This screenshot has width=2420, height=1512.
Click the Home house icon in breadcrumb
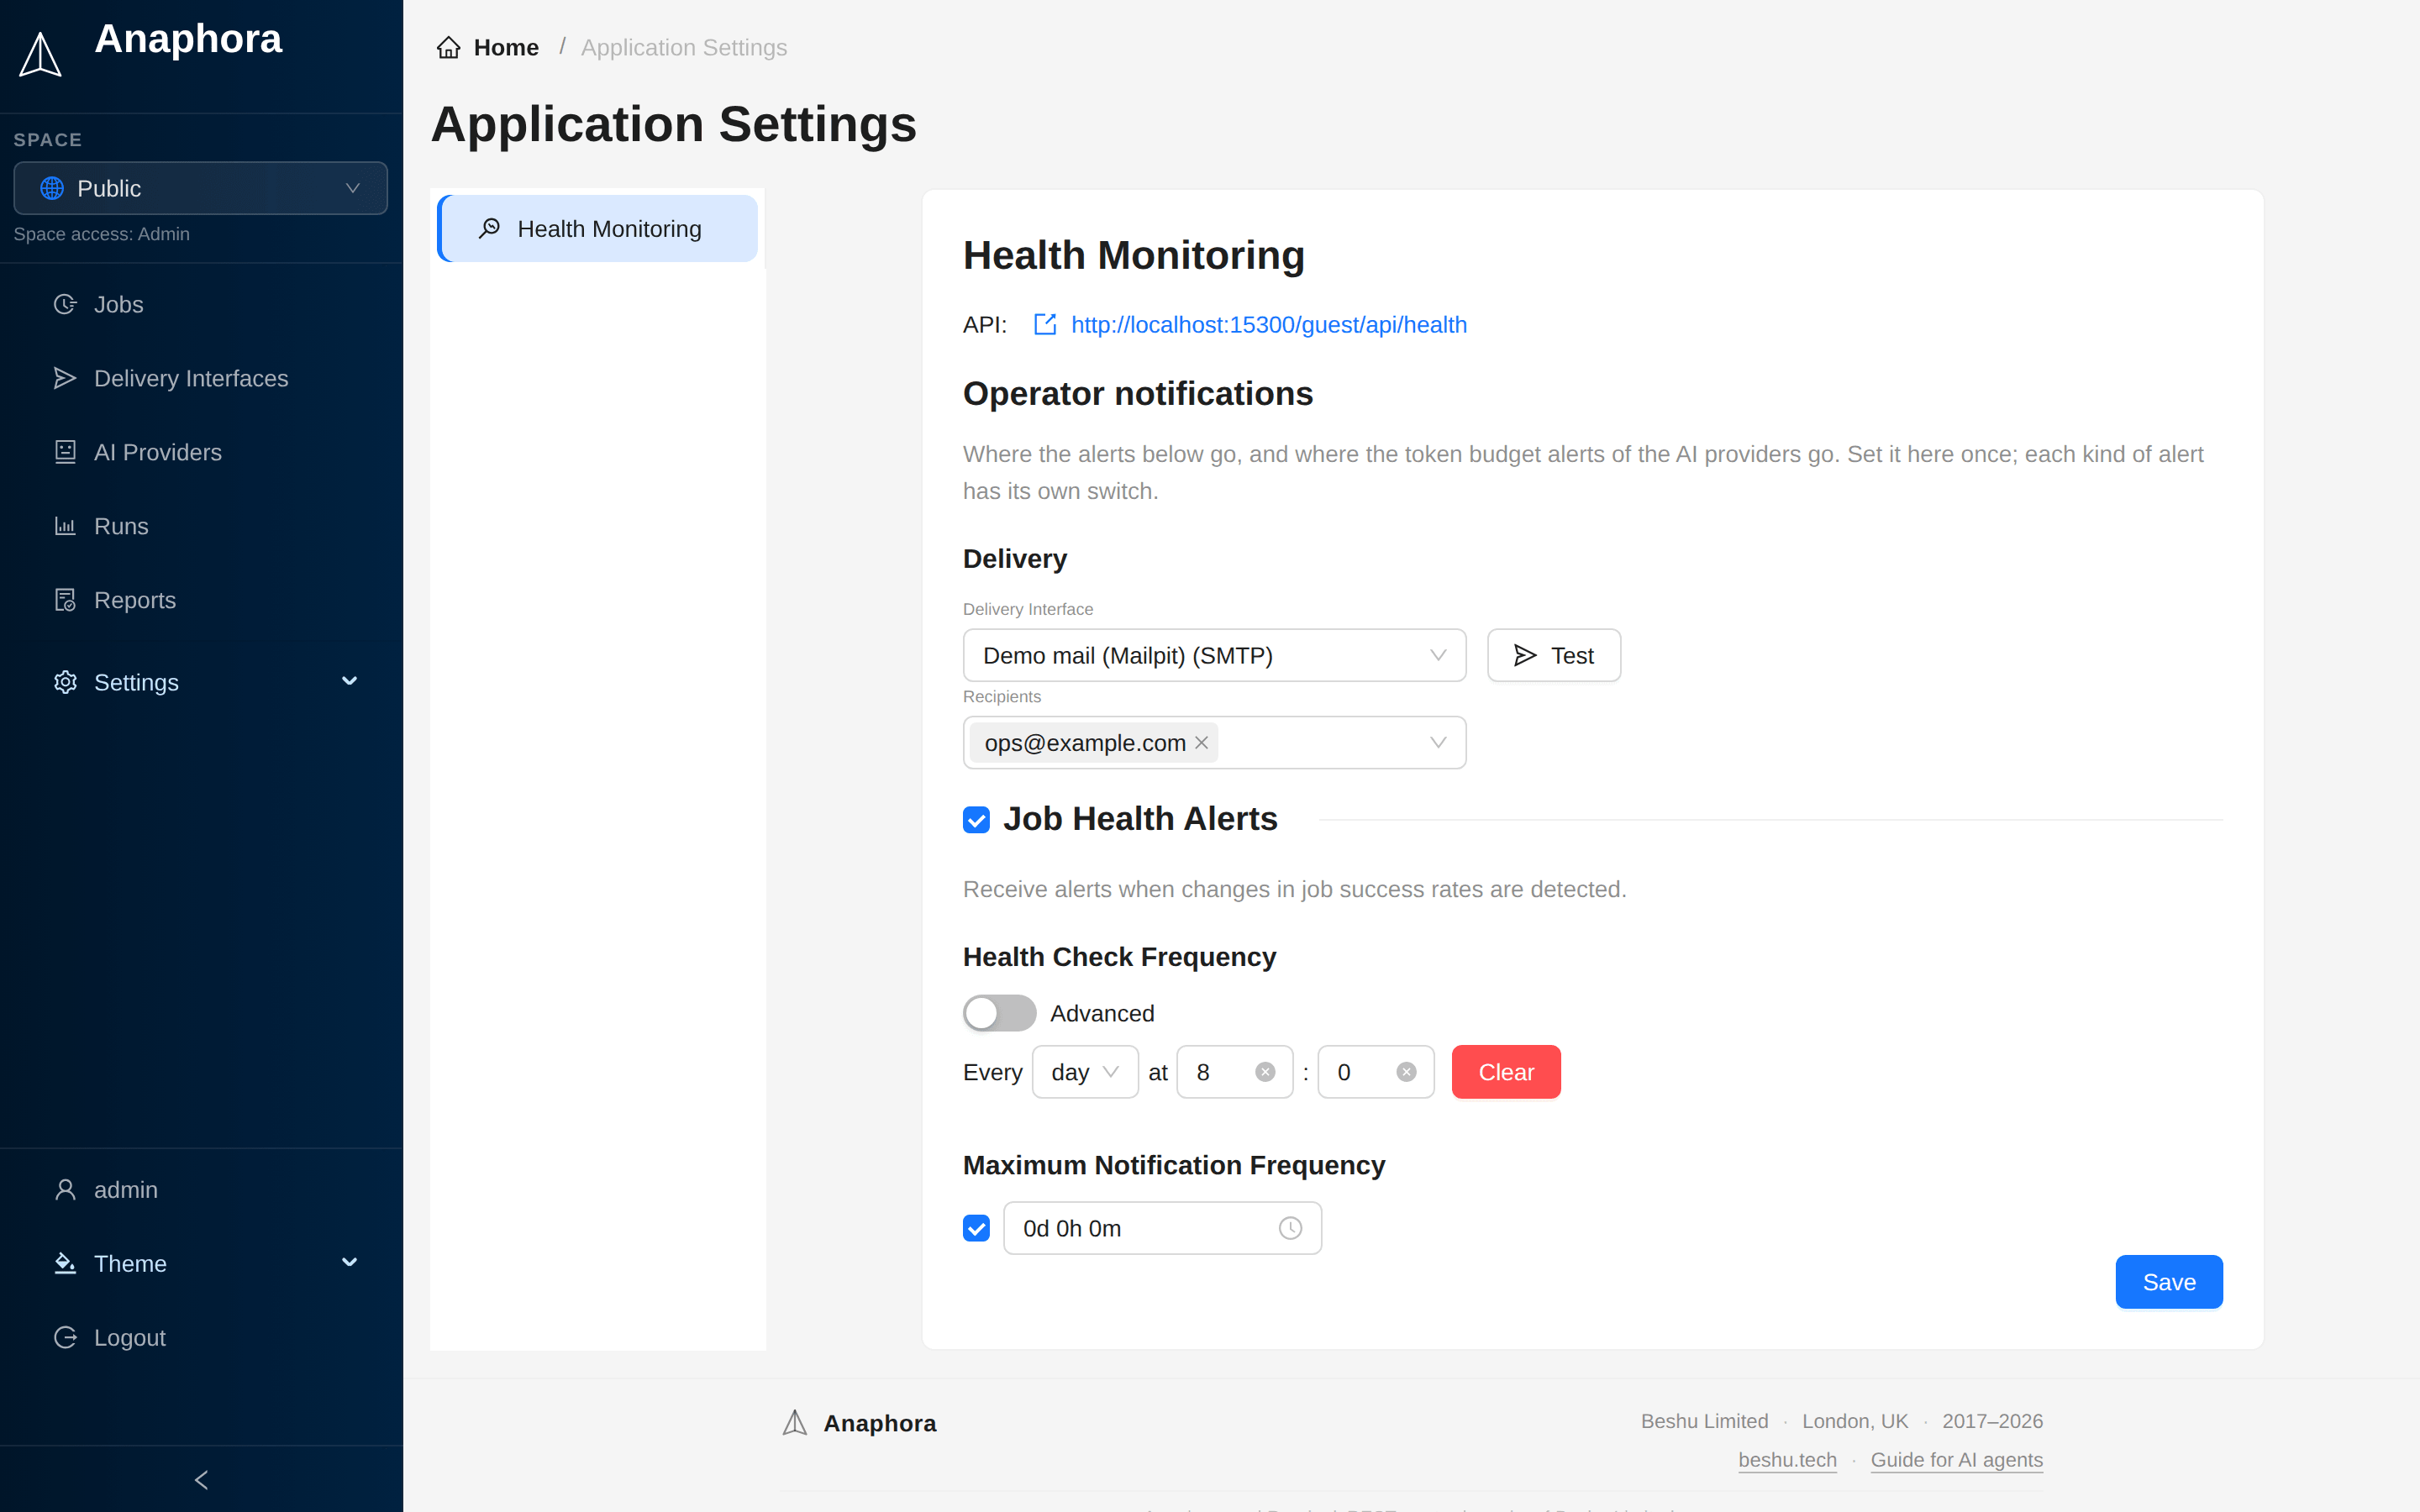448,47
